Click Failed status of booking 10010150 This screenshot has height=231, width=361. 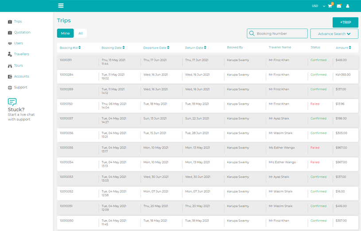coord(315,104)
